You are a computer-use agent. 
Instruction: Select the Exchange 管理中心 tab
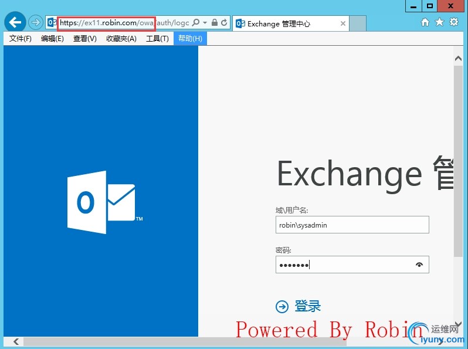290,23
